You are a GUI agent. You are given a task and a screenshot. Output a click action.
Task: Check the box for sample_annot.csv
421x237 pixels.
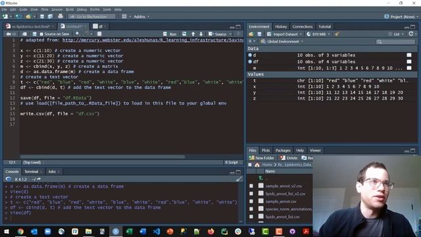point(251,201)
